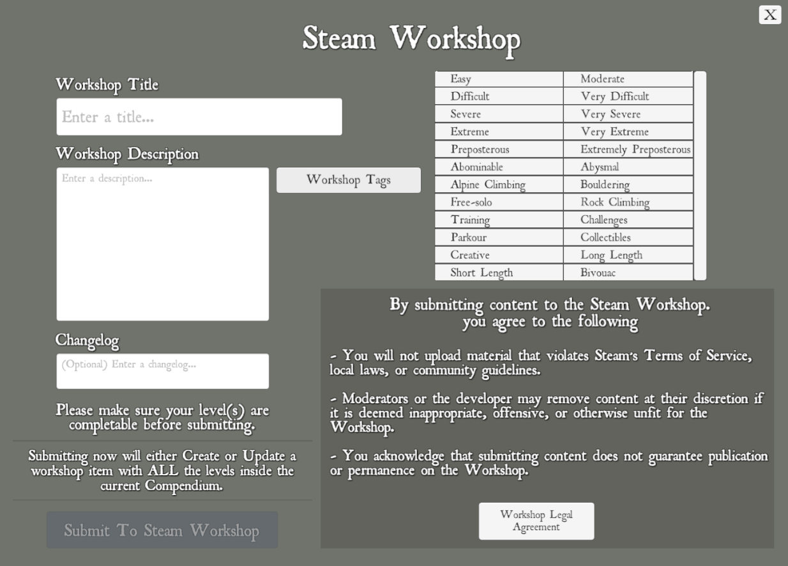Close the Steam Workshop dialog
The height and width of the screenshot is (566, 788).
[769, 15]
